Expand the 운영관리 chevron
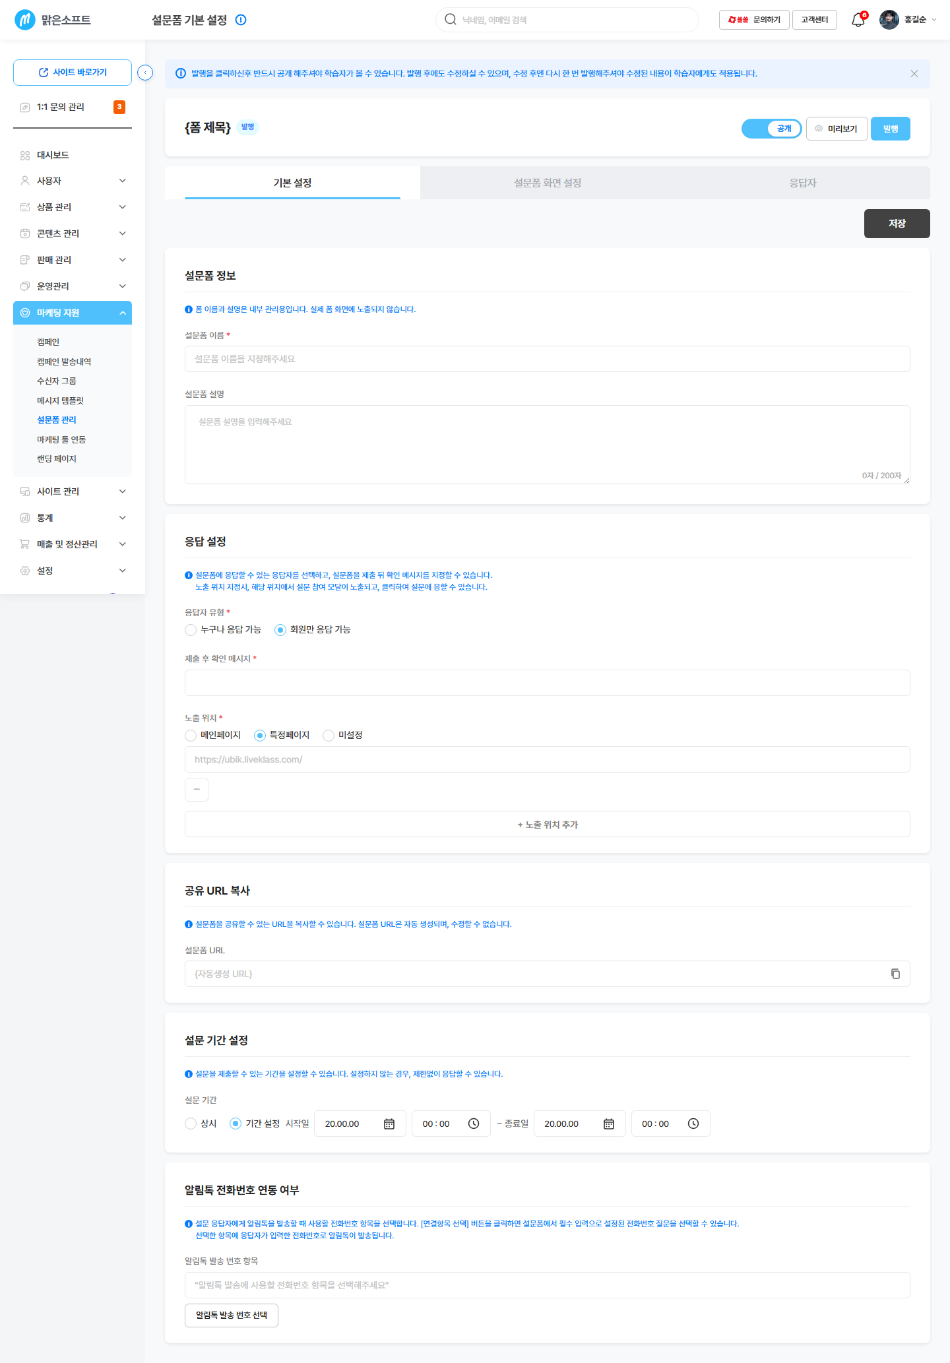The width and height of the screenshot is (950, 1363). click(x=123, y=286)
